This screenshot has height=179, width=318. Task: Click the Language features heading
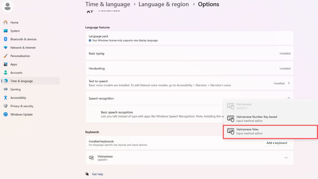coord(98,27)
